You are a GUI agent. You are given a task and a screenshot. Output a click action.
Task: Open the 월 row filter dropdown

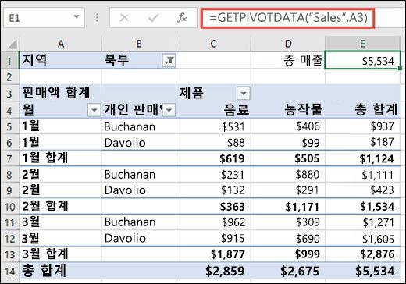tap(94, 110)
